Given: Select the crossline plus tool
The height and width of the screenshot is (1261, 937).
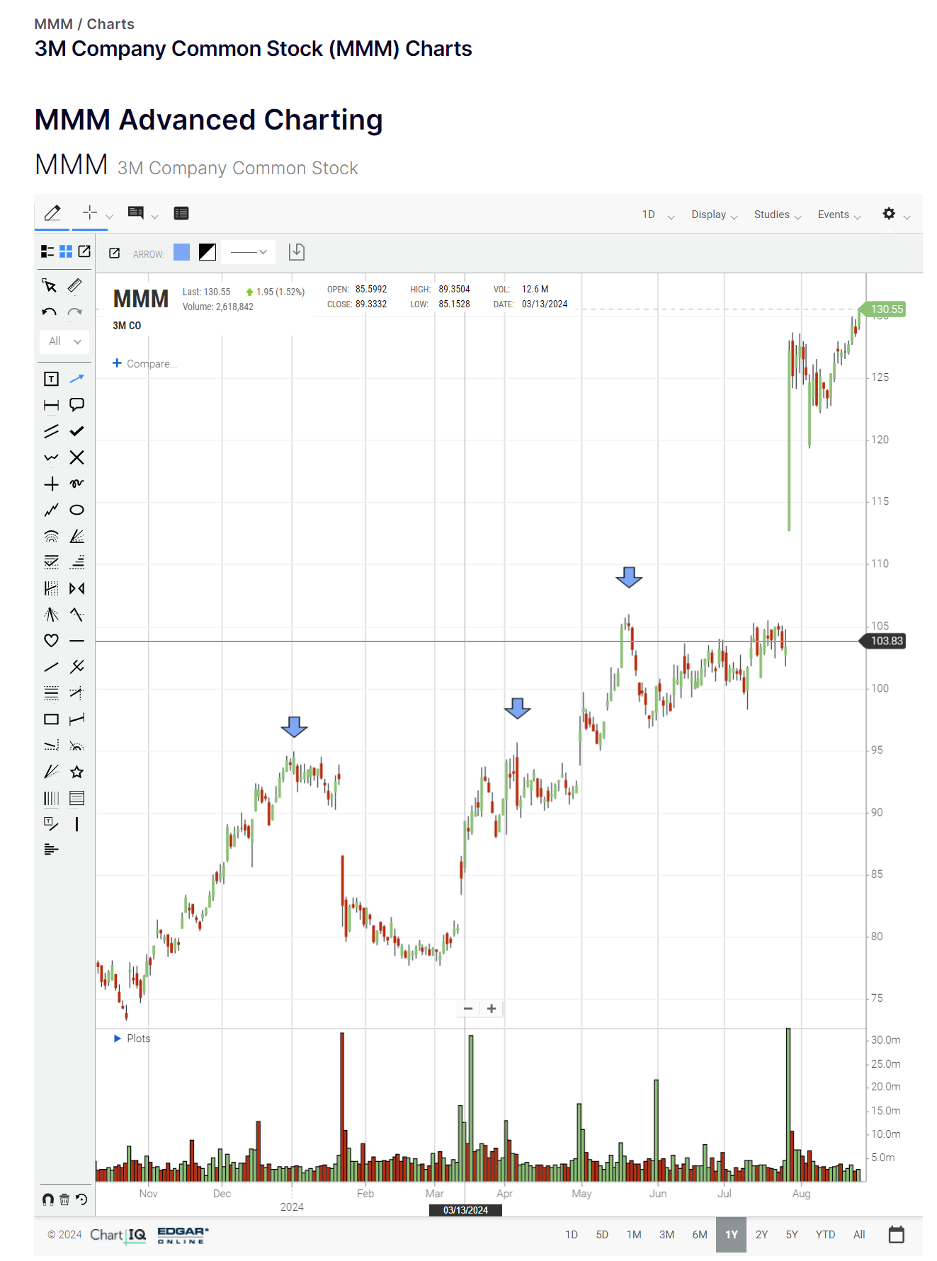Looking at the screenshot, I should coord(51,484).
